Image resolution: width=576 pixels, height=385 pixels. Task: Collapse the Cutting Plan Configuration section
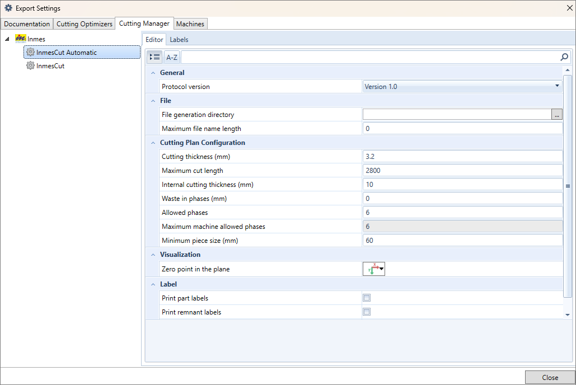(x=153, y=143)
